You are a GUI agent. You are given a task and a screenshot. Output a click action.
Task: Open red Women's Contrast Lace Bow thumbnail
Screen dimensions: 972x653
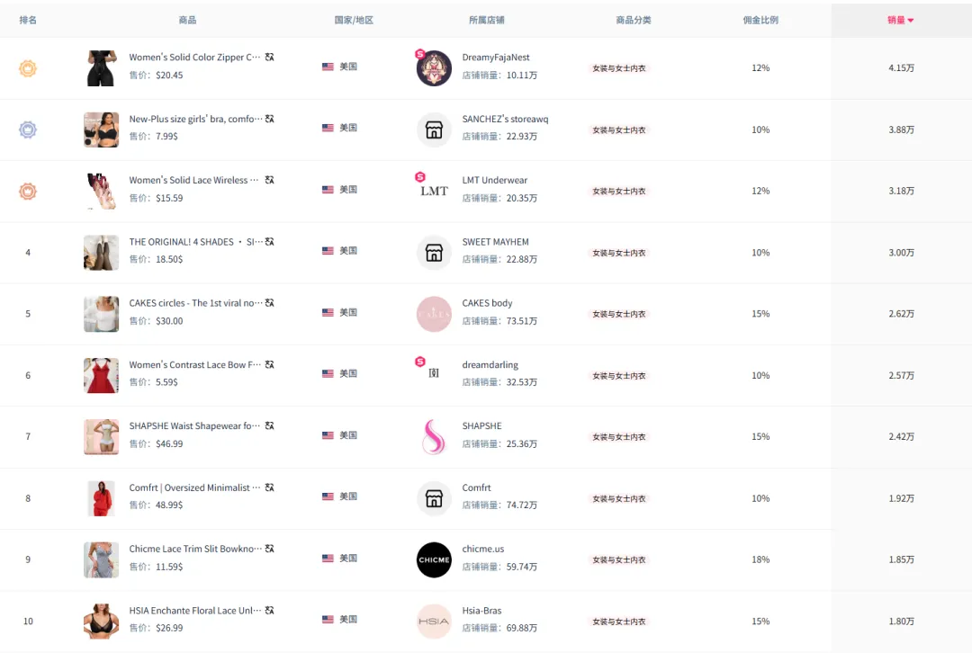click(101, 375)
